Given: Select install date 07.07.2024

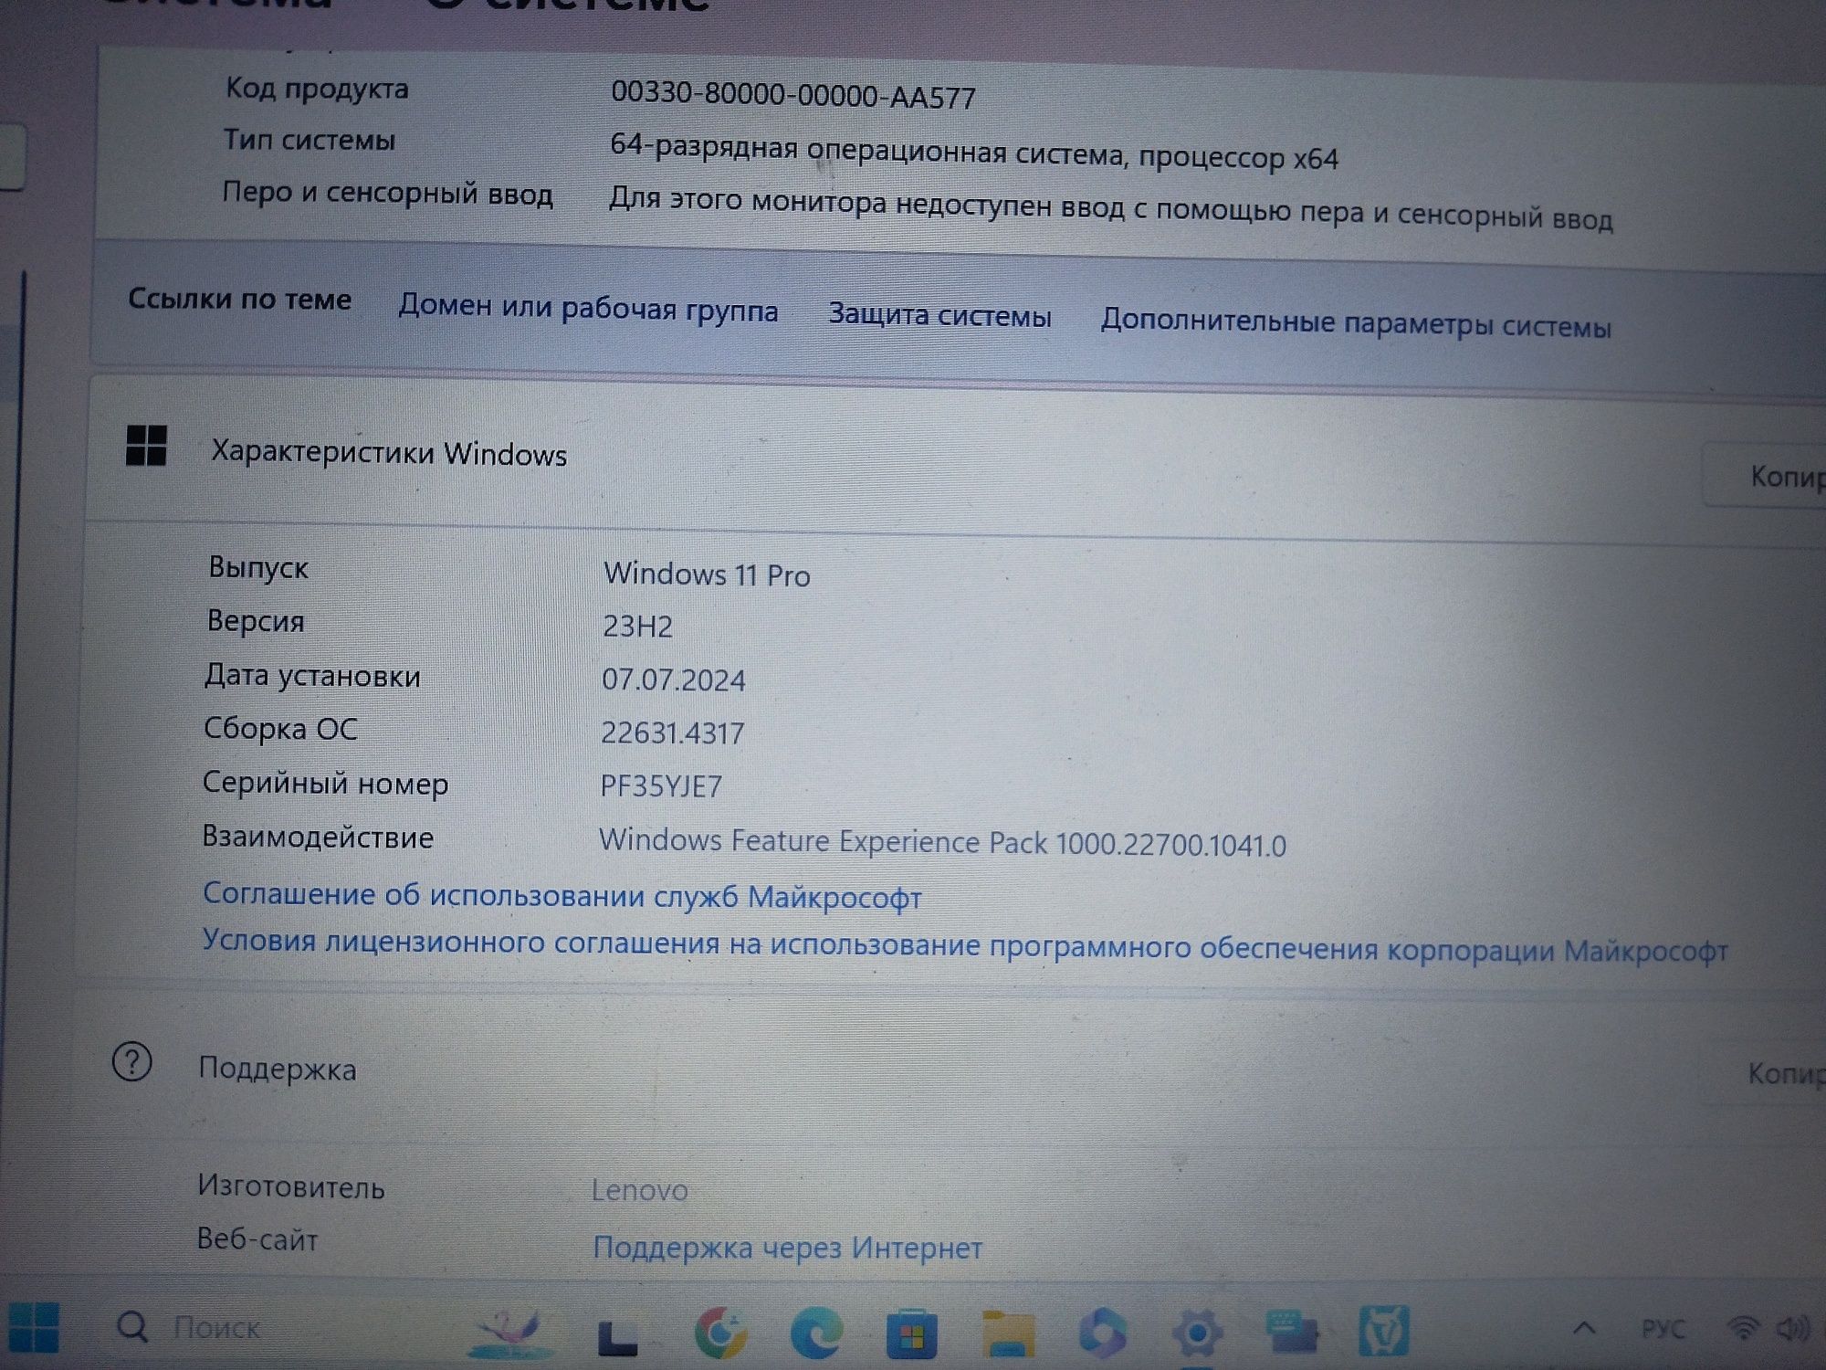Looking at the screenshot, I should pyautogui.click(x=673, y=680).
